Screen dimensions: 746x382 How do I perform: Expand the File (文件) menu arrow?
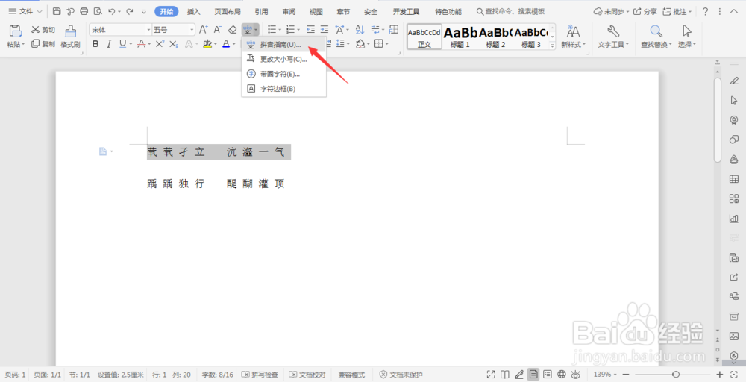point(39,11)
